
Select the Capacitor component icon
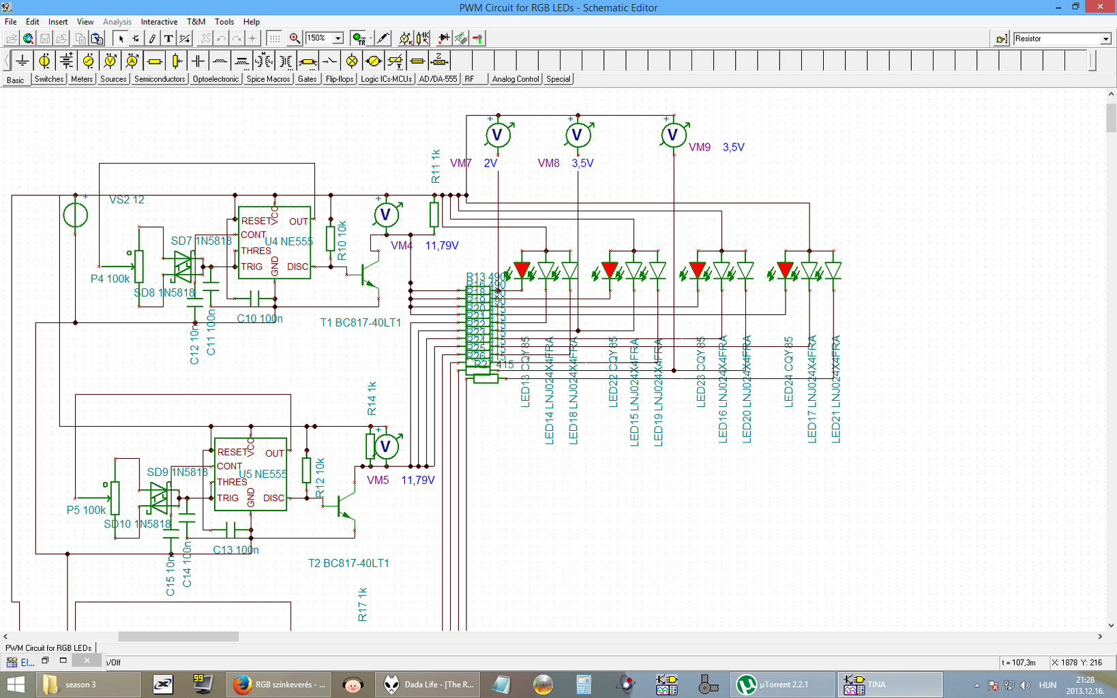[198, 61]
